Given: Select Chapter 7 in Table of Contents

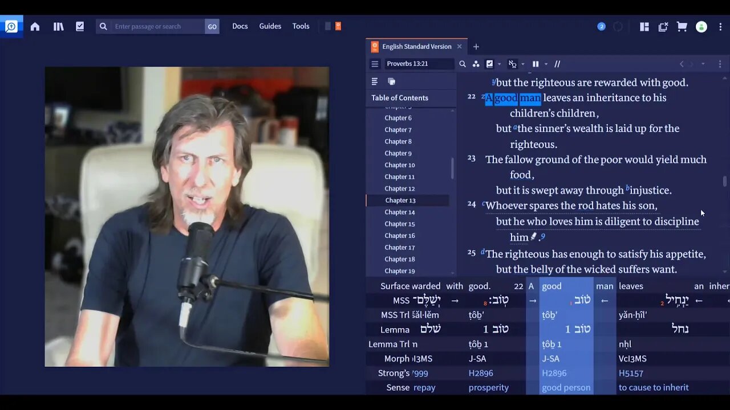Looking at the screenshot, I should tap(398, 130).
